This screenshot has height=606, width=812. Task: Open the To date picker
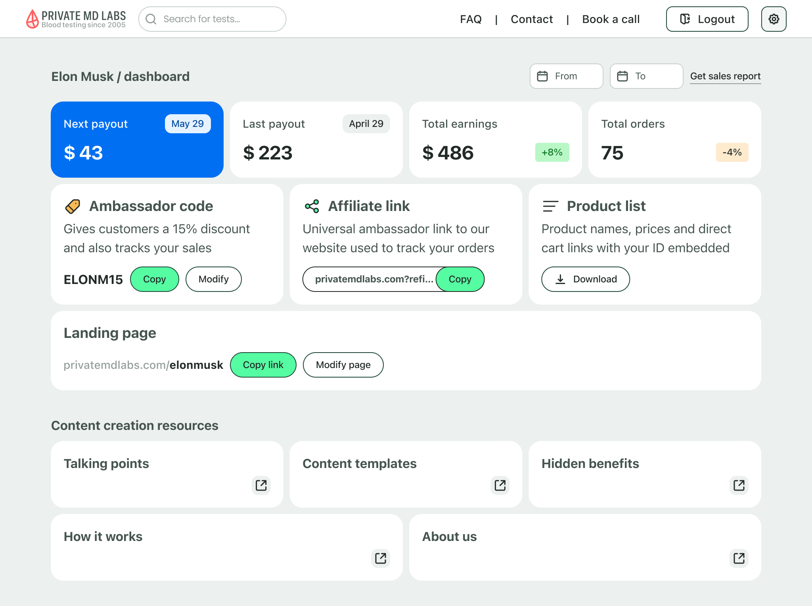(646, 76)
